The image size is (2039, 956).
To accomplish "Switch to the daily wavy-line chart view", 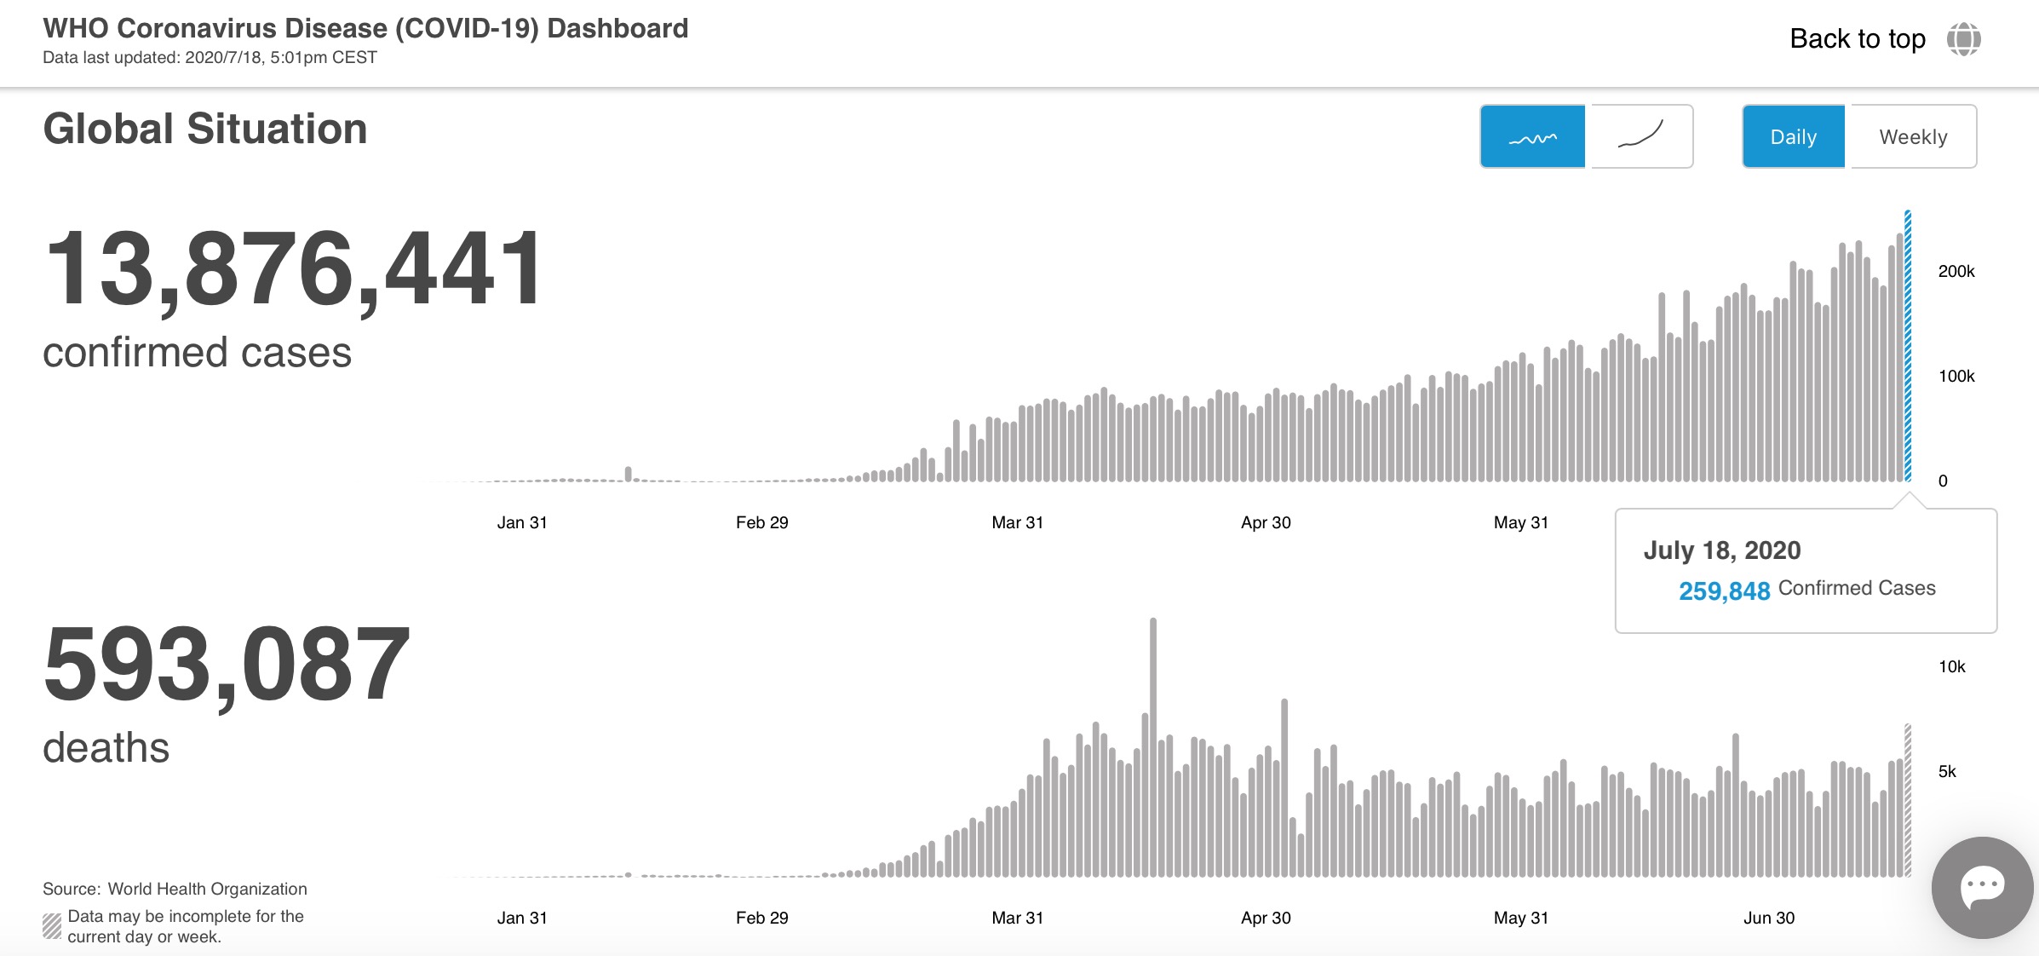I will 1532,137.
